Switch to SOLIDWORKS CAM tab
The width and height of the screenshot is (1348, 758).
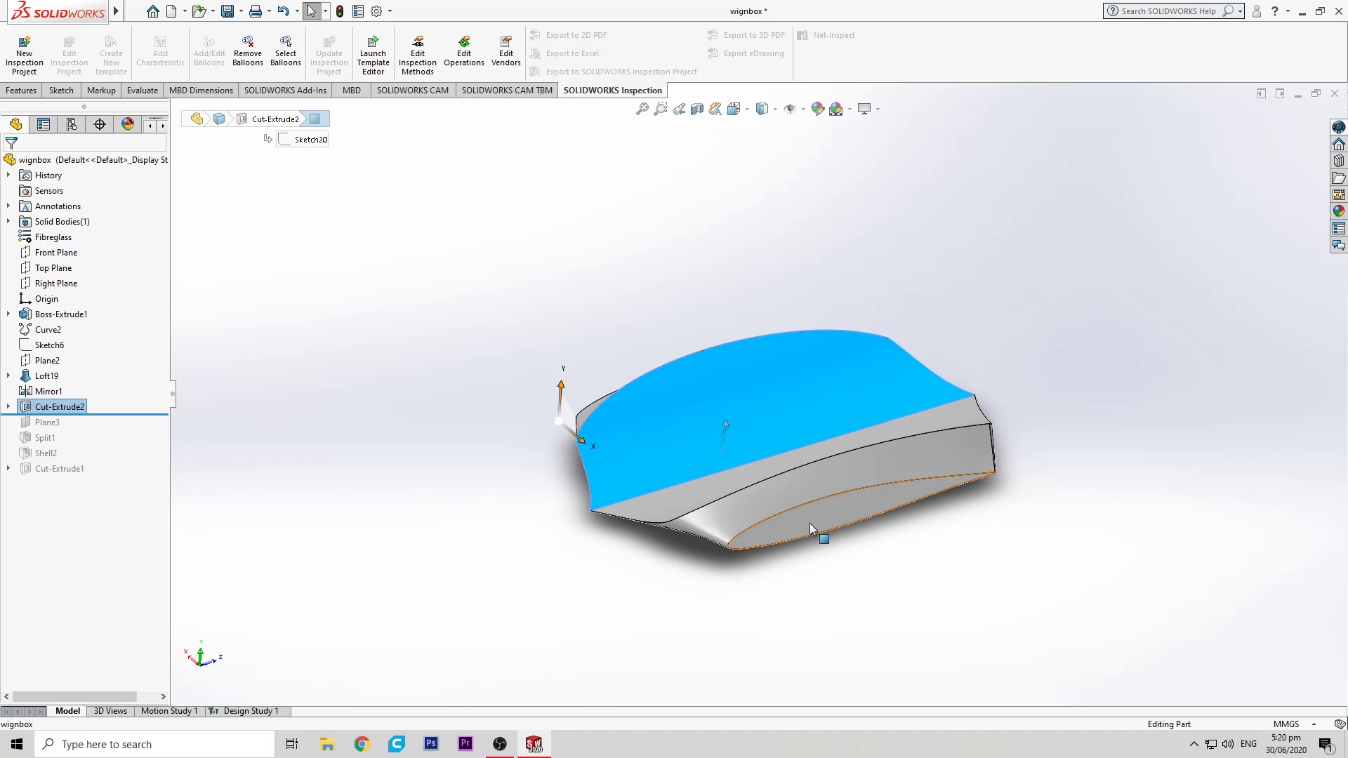point(413,91)
